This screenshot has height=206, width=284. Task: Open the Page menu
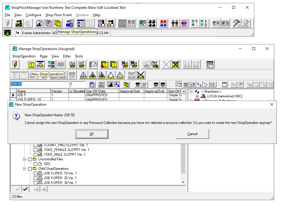tap(44, 56)
